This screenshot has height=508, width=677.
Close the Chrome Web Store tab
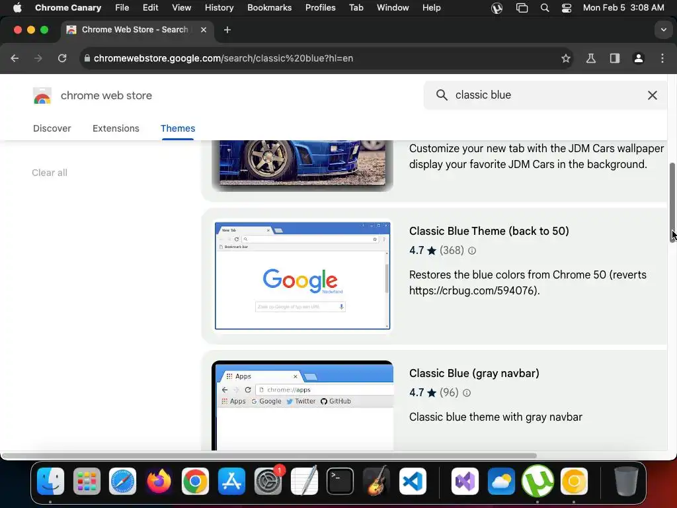[x=204, y=30]
